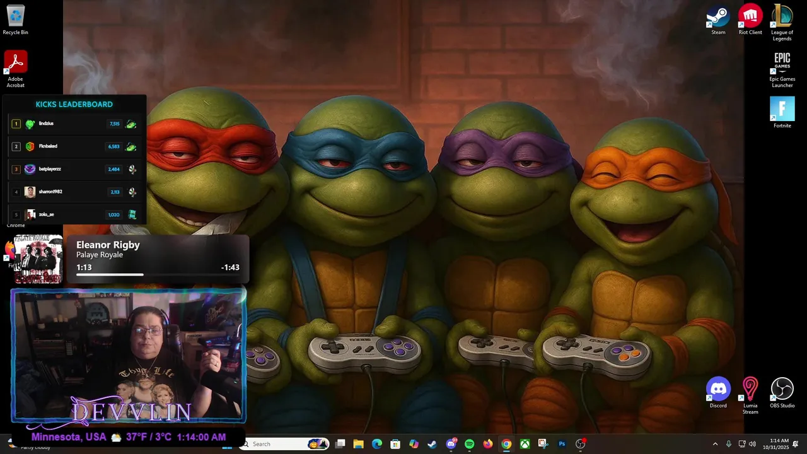Open network settings tray icon
This screenshot has width=807, height=454.
742,444
